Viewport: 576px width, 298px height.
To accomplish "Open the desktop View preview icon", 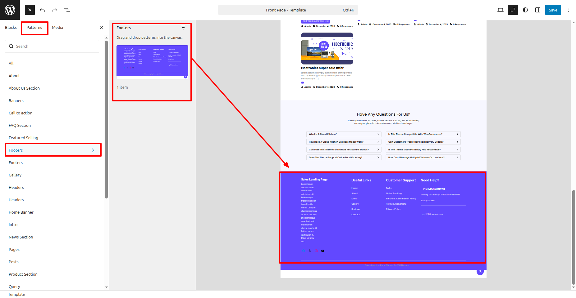I will pyautogui.click(x=500, y=10).
